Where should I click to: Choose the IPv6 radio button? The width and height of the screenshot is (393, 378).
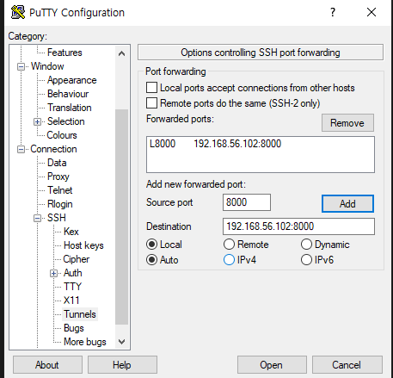306,260
